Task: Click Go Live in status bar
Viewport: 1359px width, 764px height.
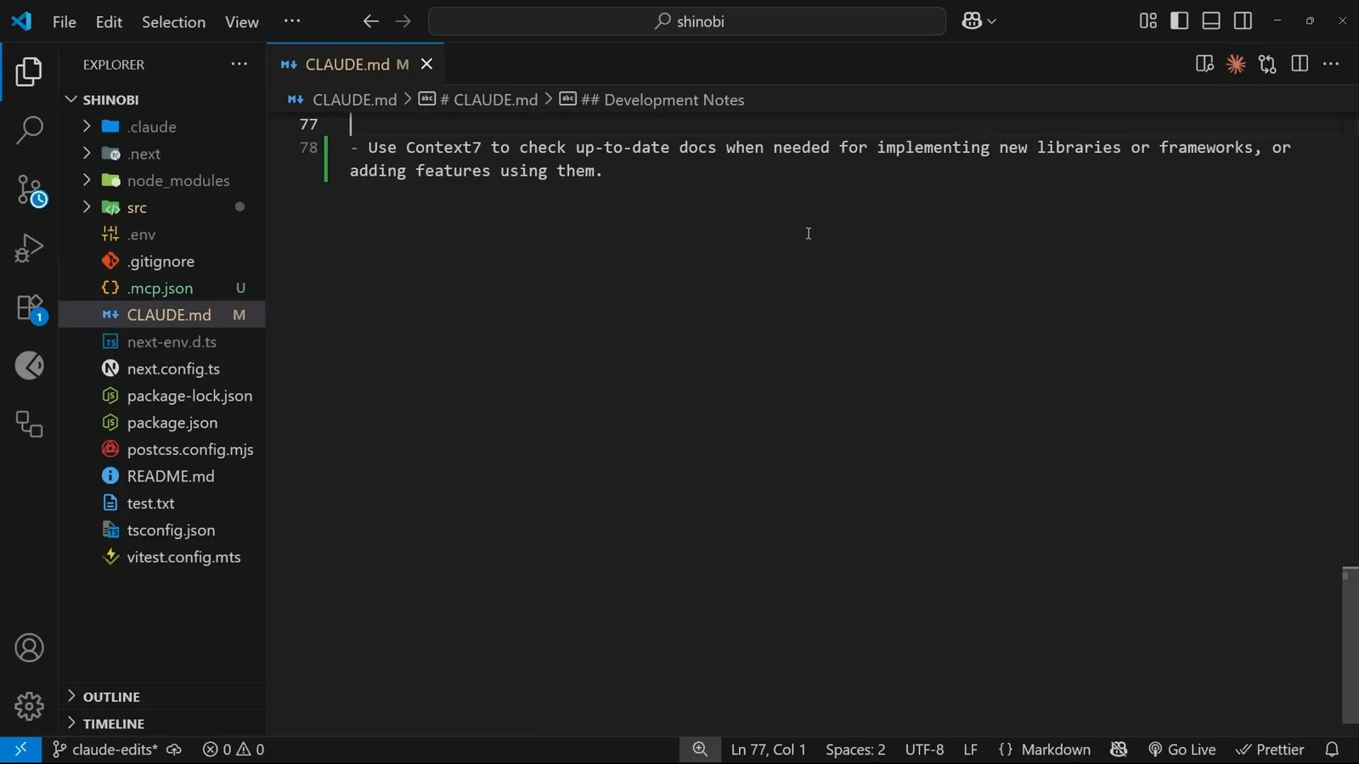Action: [x=1182, y=750]
